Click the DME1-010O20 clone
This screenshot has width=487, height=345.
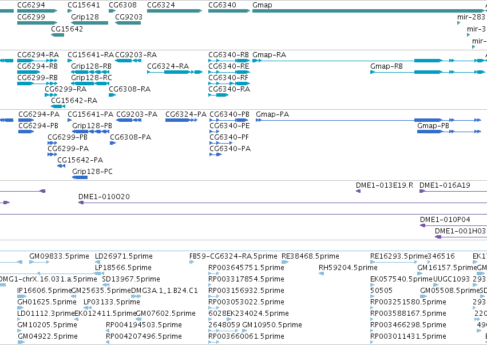[x=283, y=203]
